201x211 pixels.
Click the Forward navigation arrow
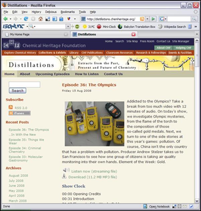16,19
